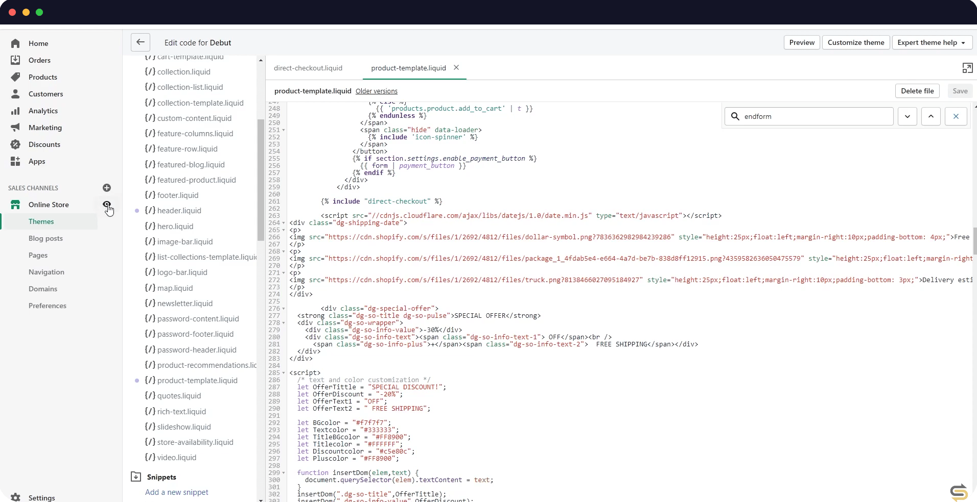The width and height of the screenshot is (977, 502).
Task: Close the product-template.liquid tab
Action: (456, 67)
